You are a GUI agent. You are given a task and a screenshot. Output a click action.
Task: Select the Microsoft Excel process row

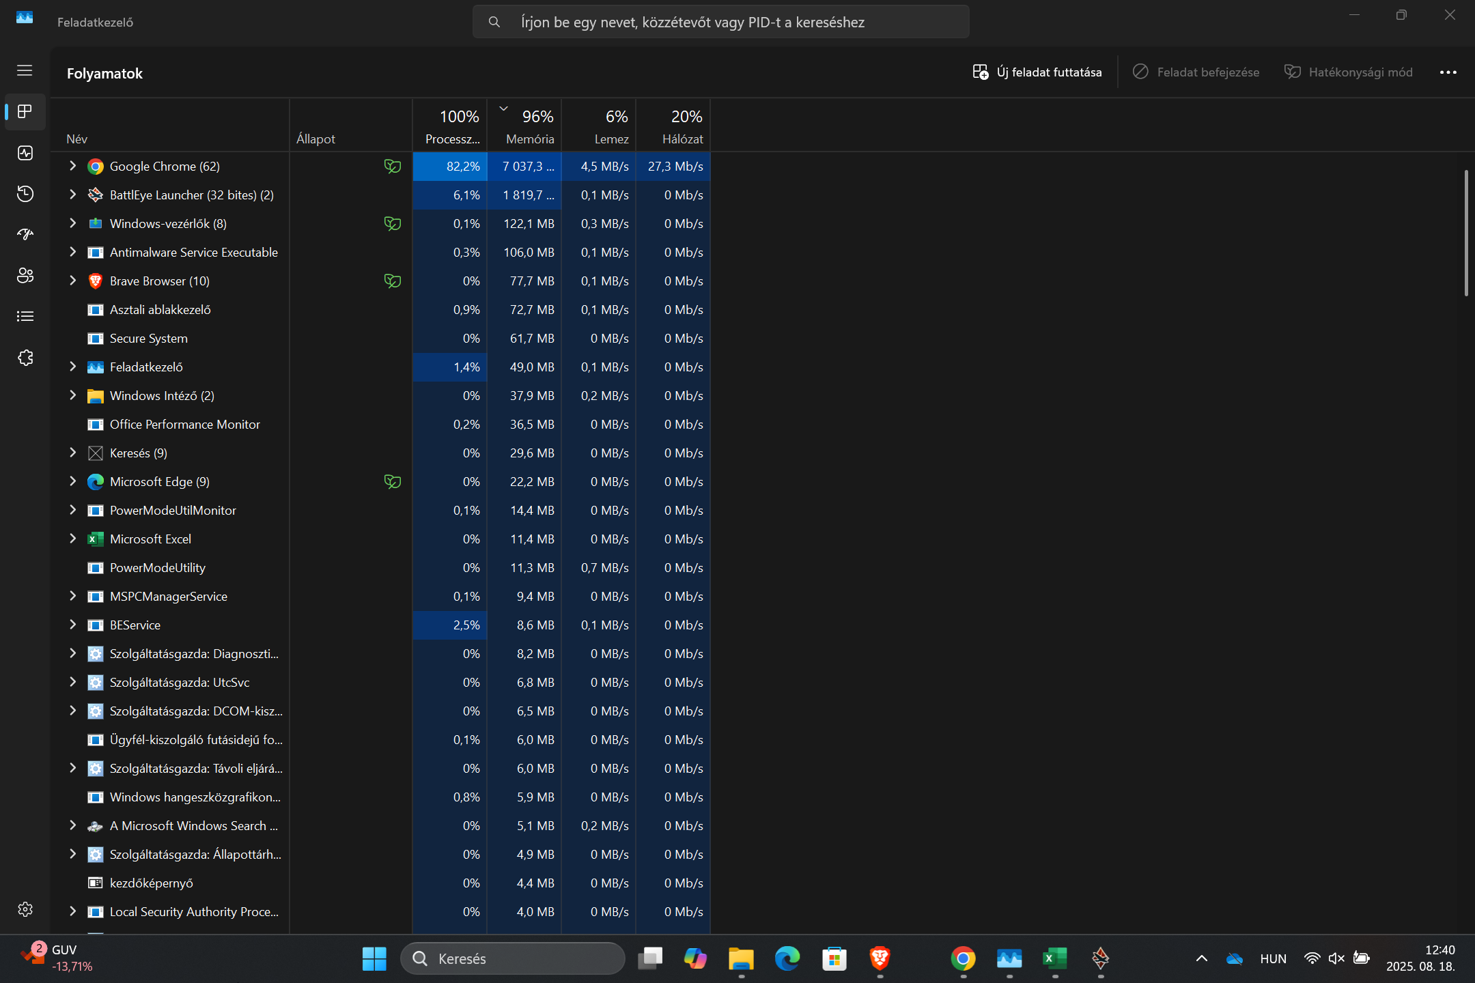point(381,539)
